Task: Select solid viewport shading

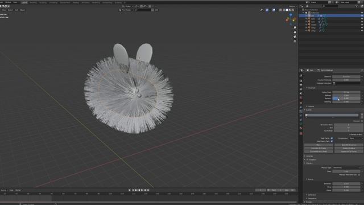Action: click(x=287, y=10)
